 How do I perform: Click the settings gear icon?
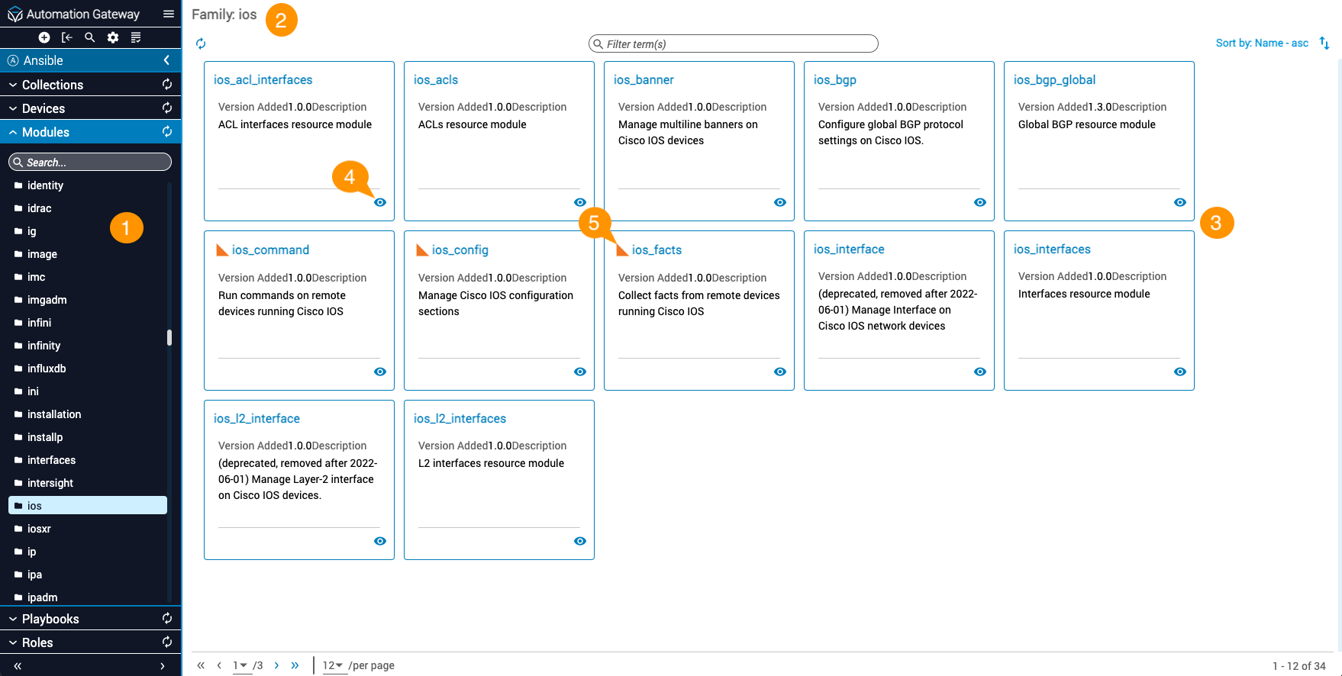click(x=113, y=37)
